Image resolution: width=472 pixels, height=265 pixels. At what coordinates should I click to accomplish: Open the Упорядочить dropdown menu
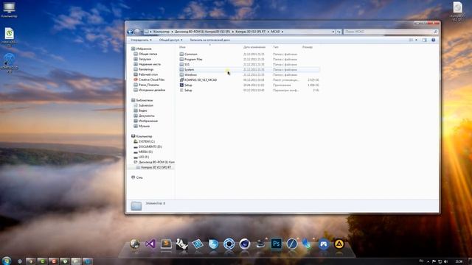(x=141, y=40)
